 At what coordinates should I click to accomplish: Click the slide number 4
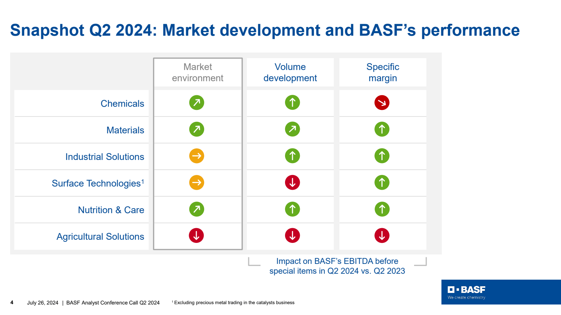point(12,302)
